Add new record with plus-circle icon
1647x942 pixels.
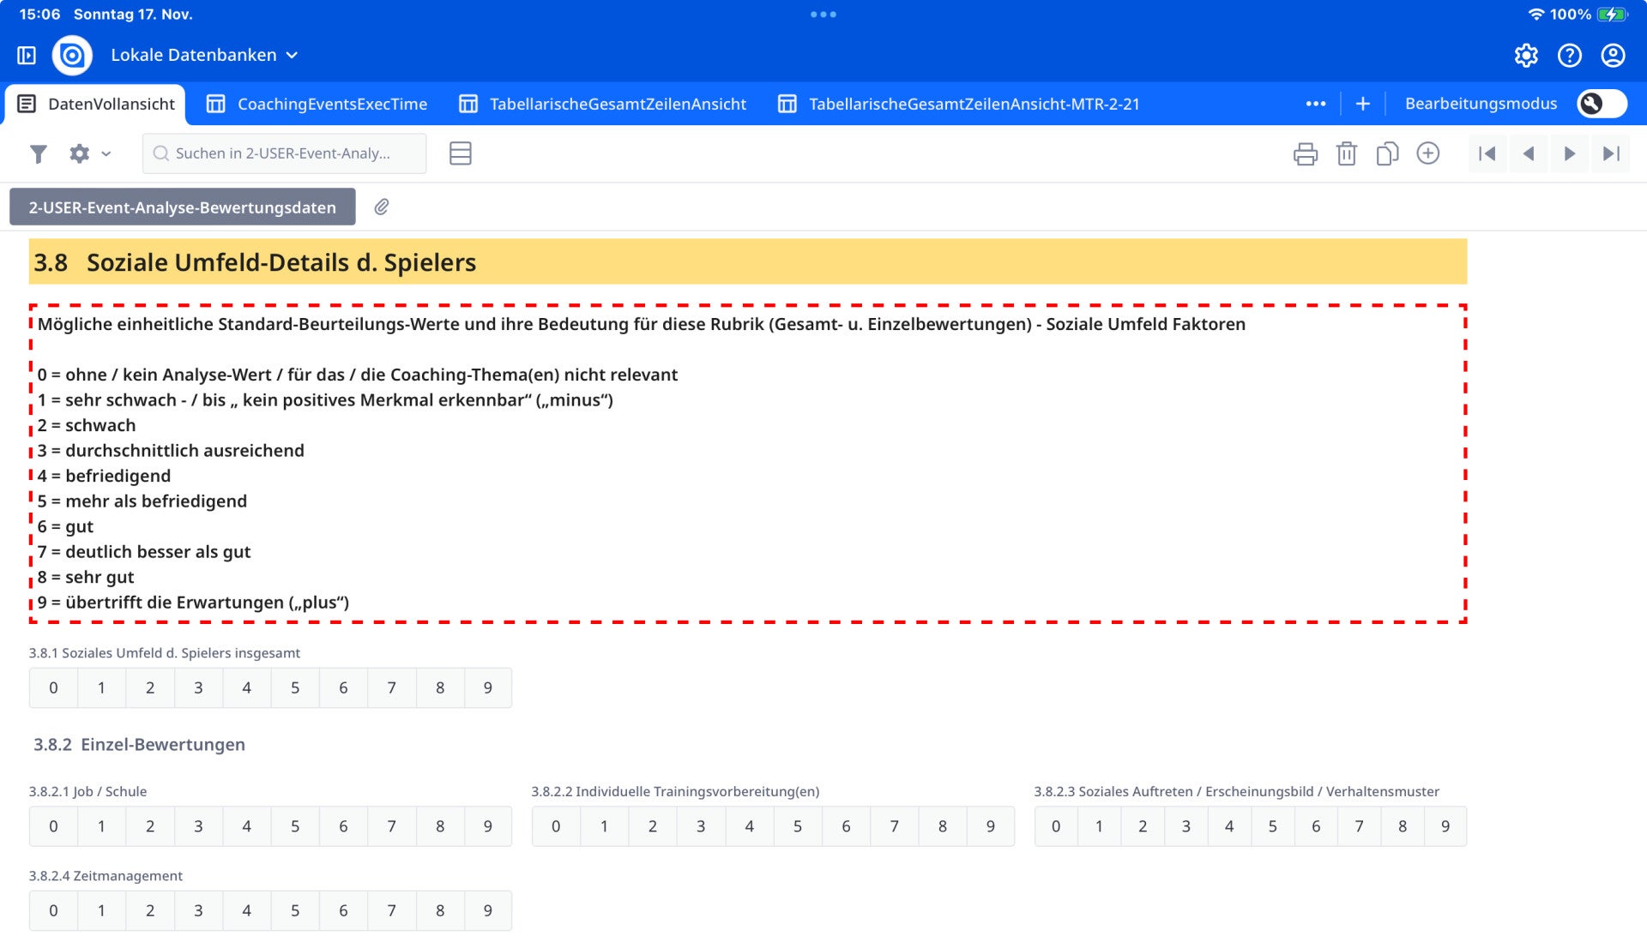tap(1427, 153)
